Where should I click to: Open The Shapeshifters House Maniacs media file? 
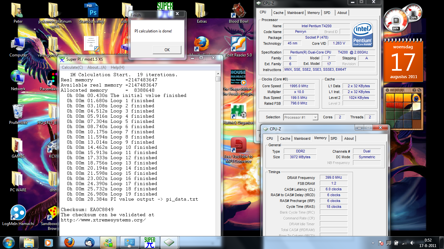(239, 83)
